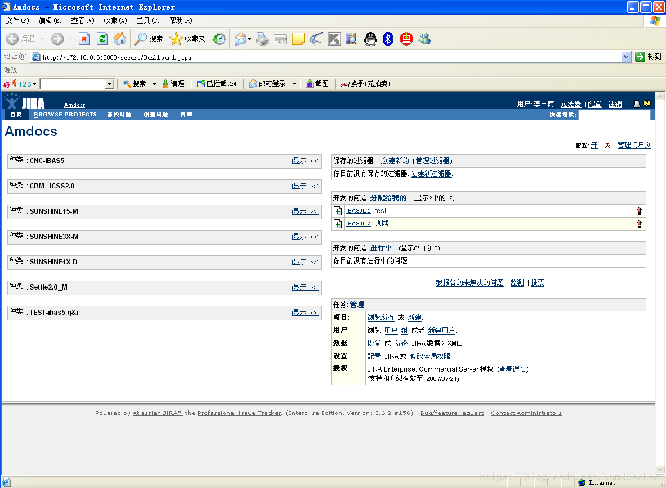Show projects in category SUNSHINE15-M
Screen dimensions: 666x488
pyautogui.click(x=305, y=211)
